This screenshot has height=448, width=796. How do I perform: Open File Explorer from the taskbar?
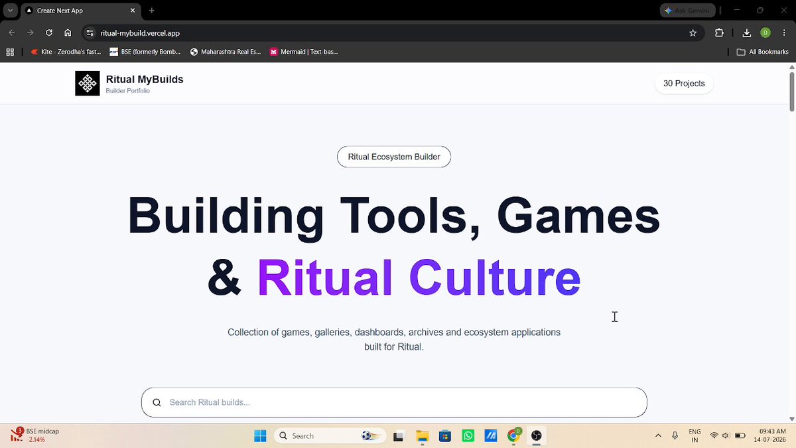[x=422, y=436]
